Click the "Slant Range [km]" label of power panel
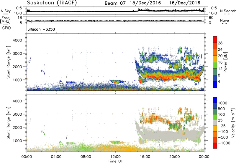 [8, 62]
